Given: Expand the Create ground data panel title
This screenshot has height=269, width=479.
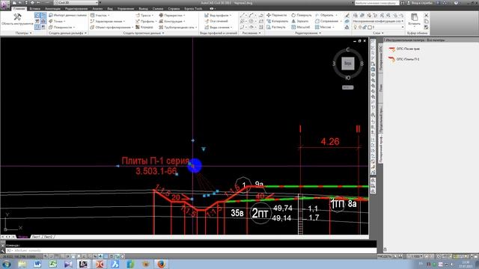Looking at the screenshot, I should (67, 33).
